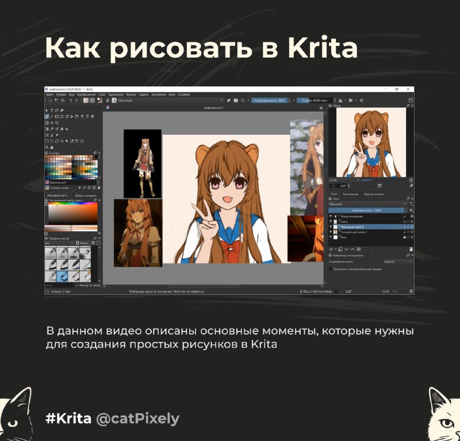Screen dimensions: 460x441
Task: Click the horizontal mirror tool icon
Action: click(340, 101)
